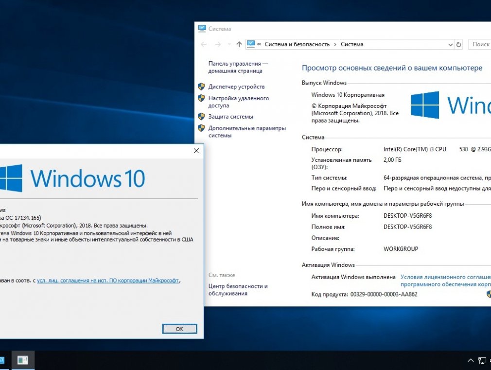
Task: Click the computer icon in address bar
Action: [251, 44]
